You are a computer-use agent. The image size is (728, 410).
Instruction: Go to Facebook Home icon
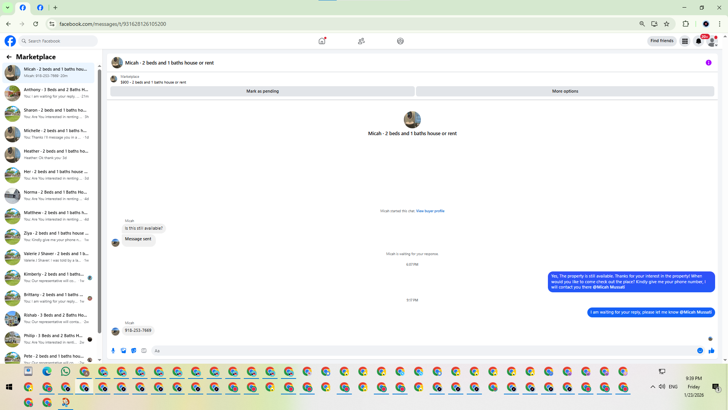click(322, 41)
